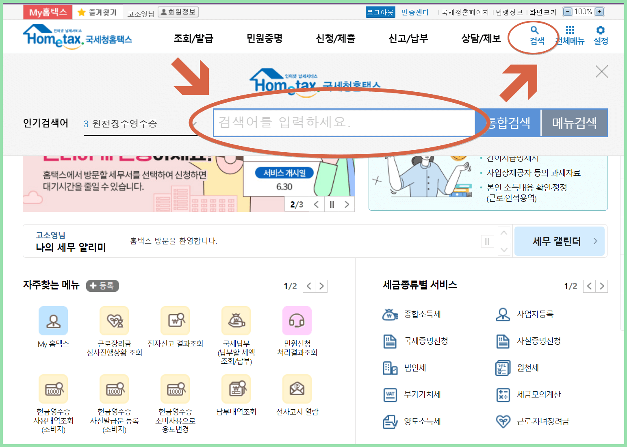Go to next 자주찾는 메뉴 page
The image size is (627, 447).
[x=321, y=286]
